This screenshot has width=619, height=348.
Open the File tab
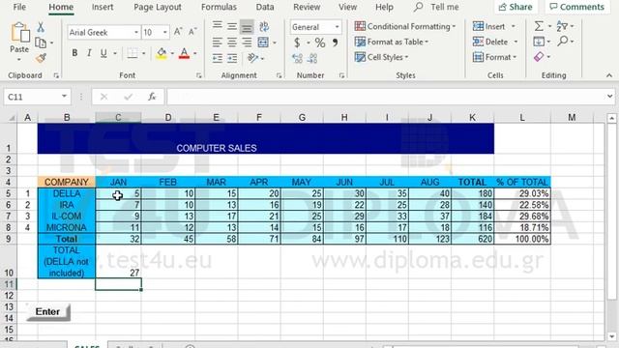click(19, 7)
